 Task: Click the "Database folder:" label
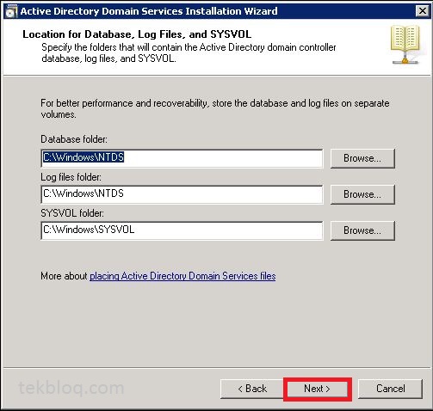coord(74,139)
